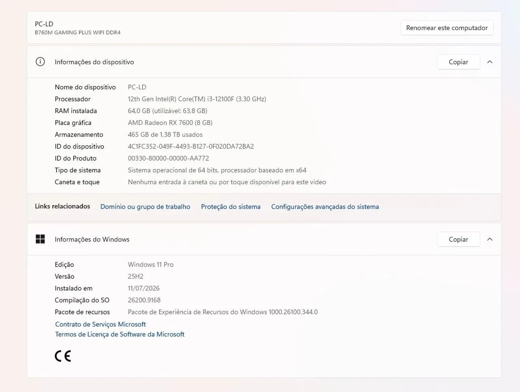The height and width of the screenshot is (392, 520).
Task: Click the Nenhuma entrada à caneta text
Action: click(227, 182)
